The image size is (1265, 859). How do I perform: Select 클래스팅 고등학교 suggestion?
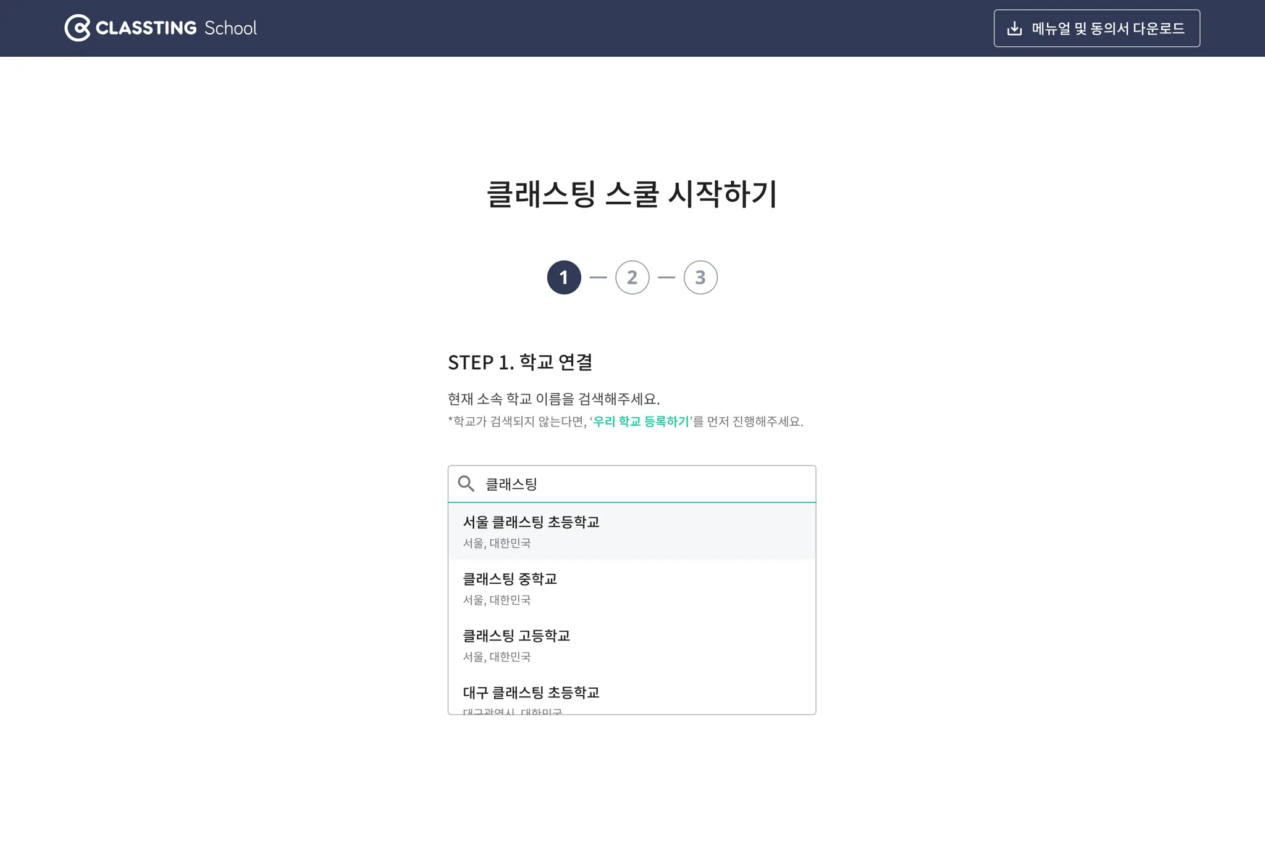[516, 636]
